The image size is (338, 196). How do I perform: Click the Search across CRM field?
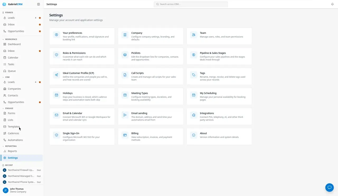coord(191,4)
